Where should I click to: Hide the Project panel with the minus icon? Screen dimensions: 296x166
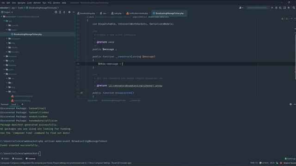click(x=74, y=12)
